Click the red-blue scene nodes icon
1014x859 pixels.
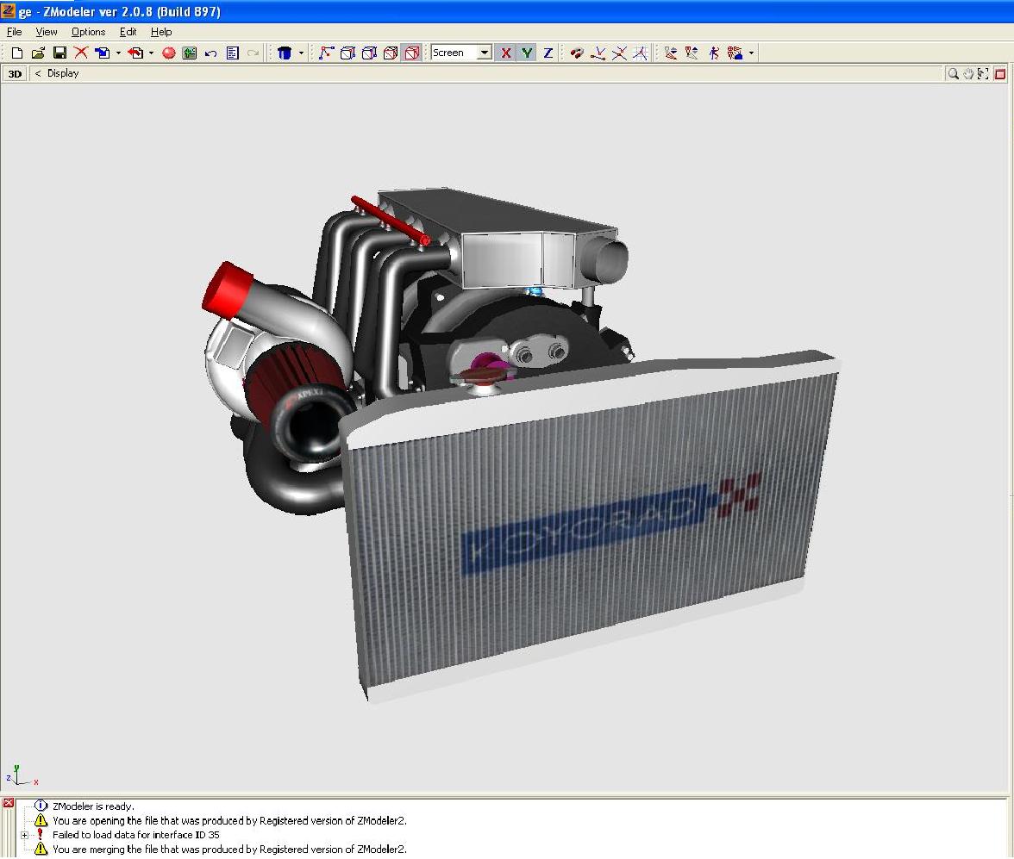tap(735, 53)
